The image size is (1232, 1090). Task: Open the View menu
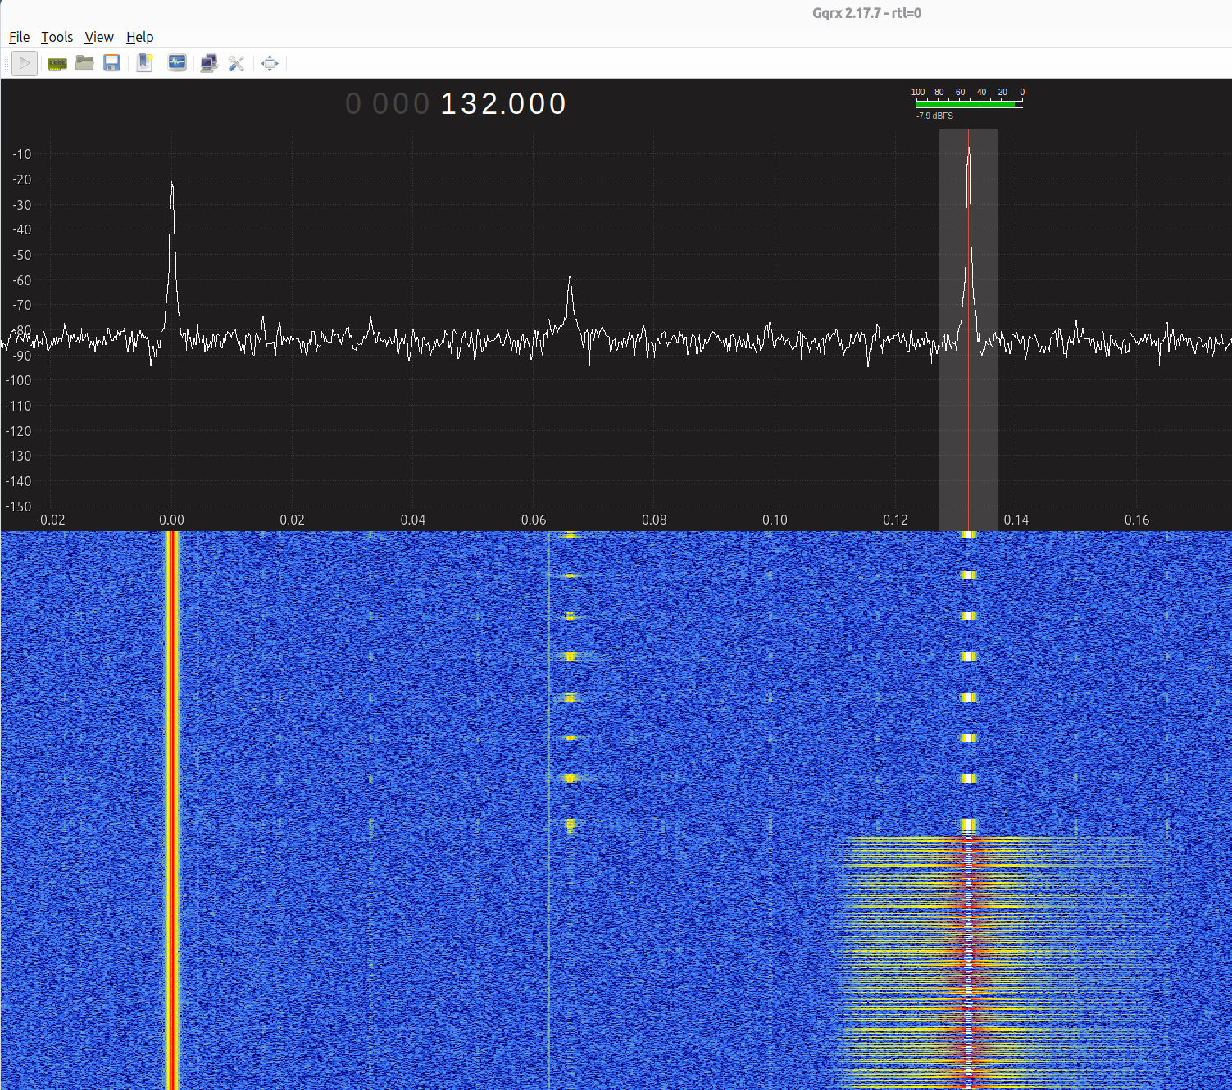(x=99, y=37)
